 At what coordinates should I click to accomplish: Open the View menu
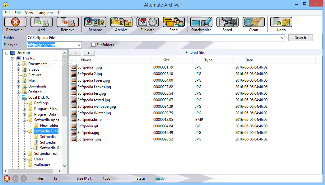[x=29, y=13]
